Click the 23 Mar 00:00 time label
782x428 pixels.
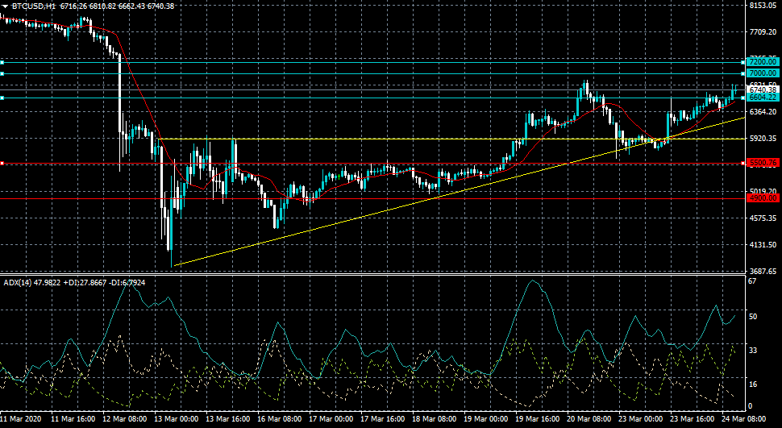[642, 419]
